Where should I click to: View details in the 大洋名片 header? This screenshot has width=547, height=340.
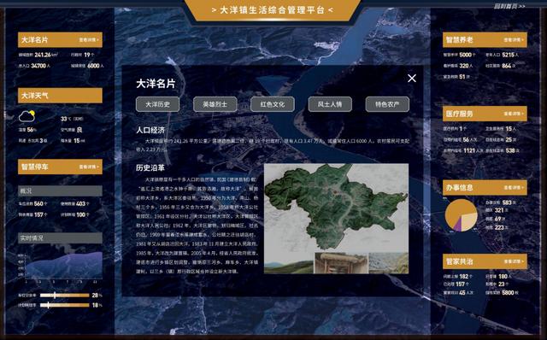pyautogui.click(x=89, y=40)
